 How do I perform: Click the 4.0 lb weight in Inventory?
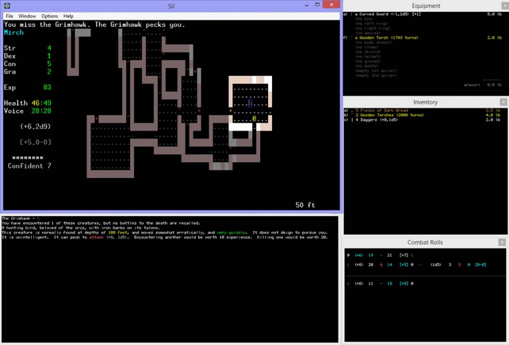point(493,115)
